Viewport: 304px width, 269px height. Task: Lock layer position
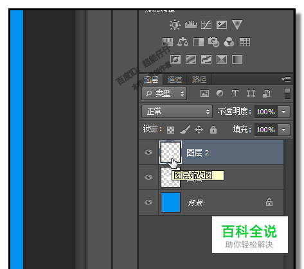pos(199,130)
